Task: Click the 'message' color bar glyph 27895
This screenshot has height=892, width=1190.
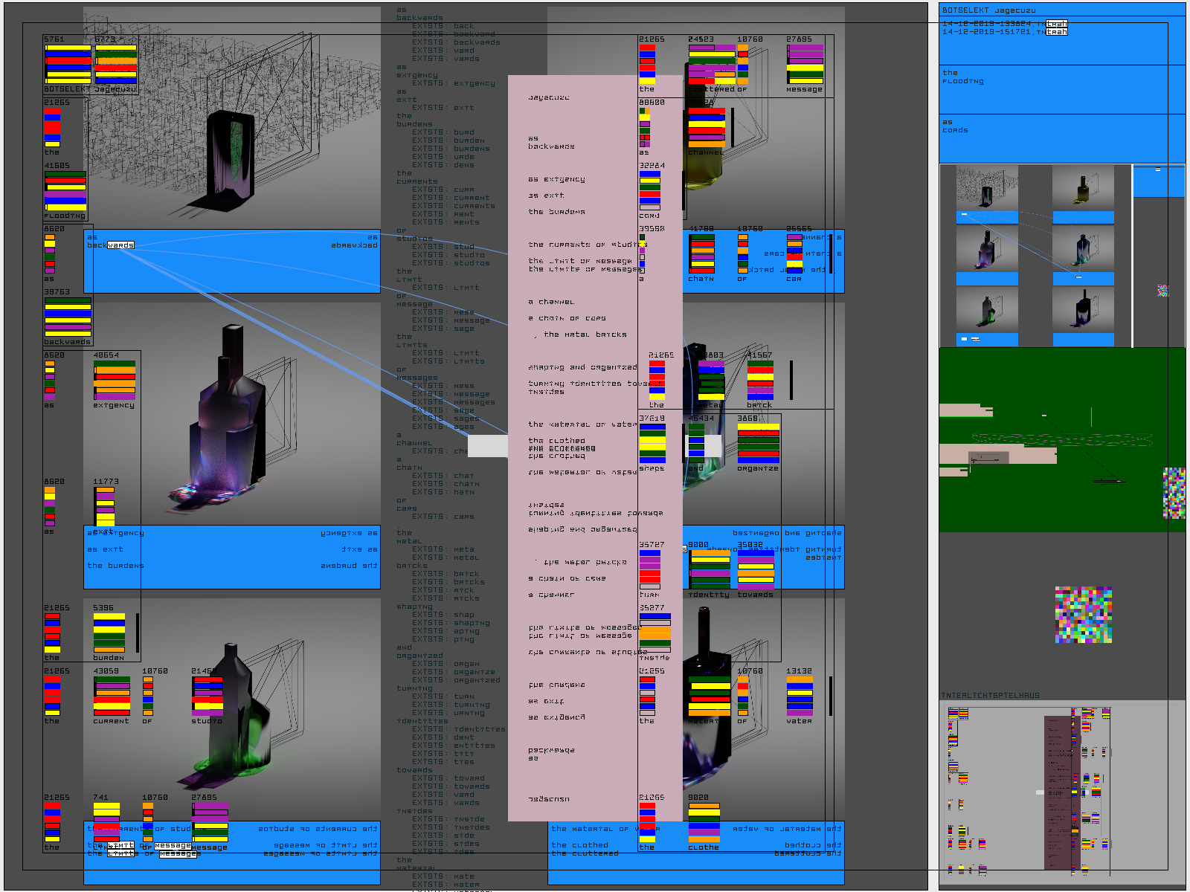Action: 805,65
